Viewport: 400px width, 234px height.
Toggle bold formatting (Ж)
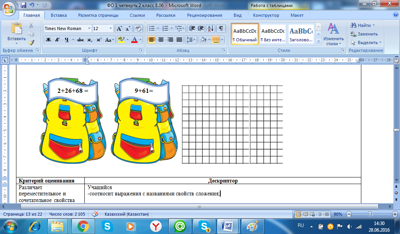click(48, 40)
